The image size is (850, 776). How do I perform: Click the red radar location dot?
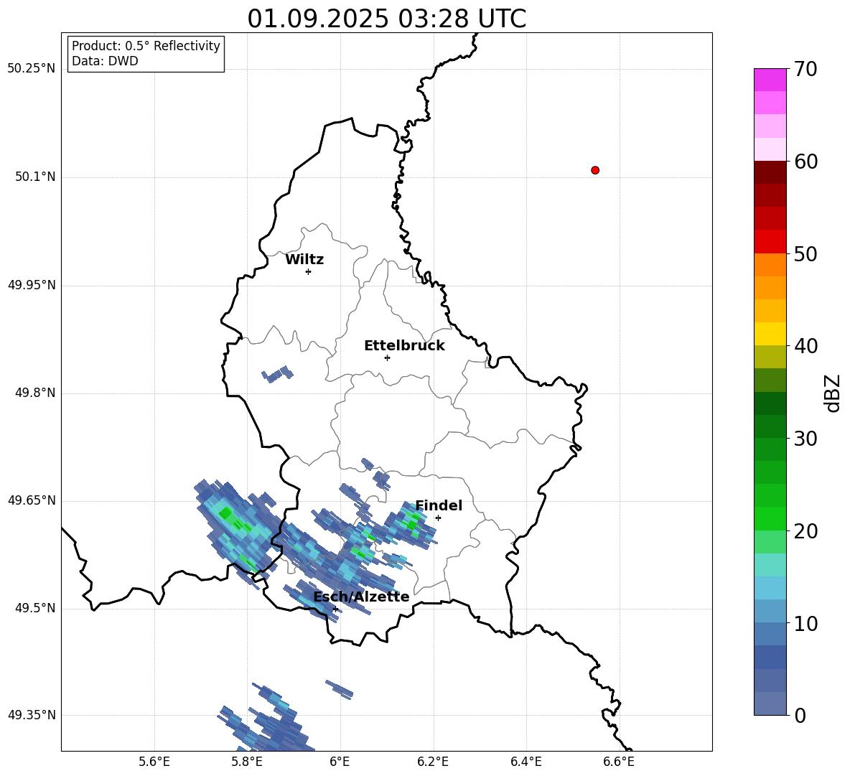point(595,170)
